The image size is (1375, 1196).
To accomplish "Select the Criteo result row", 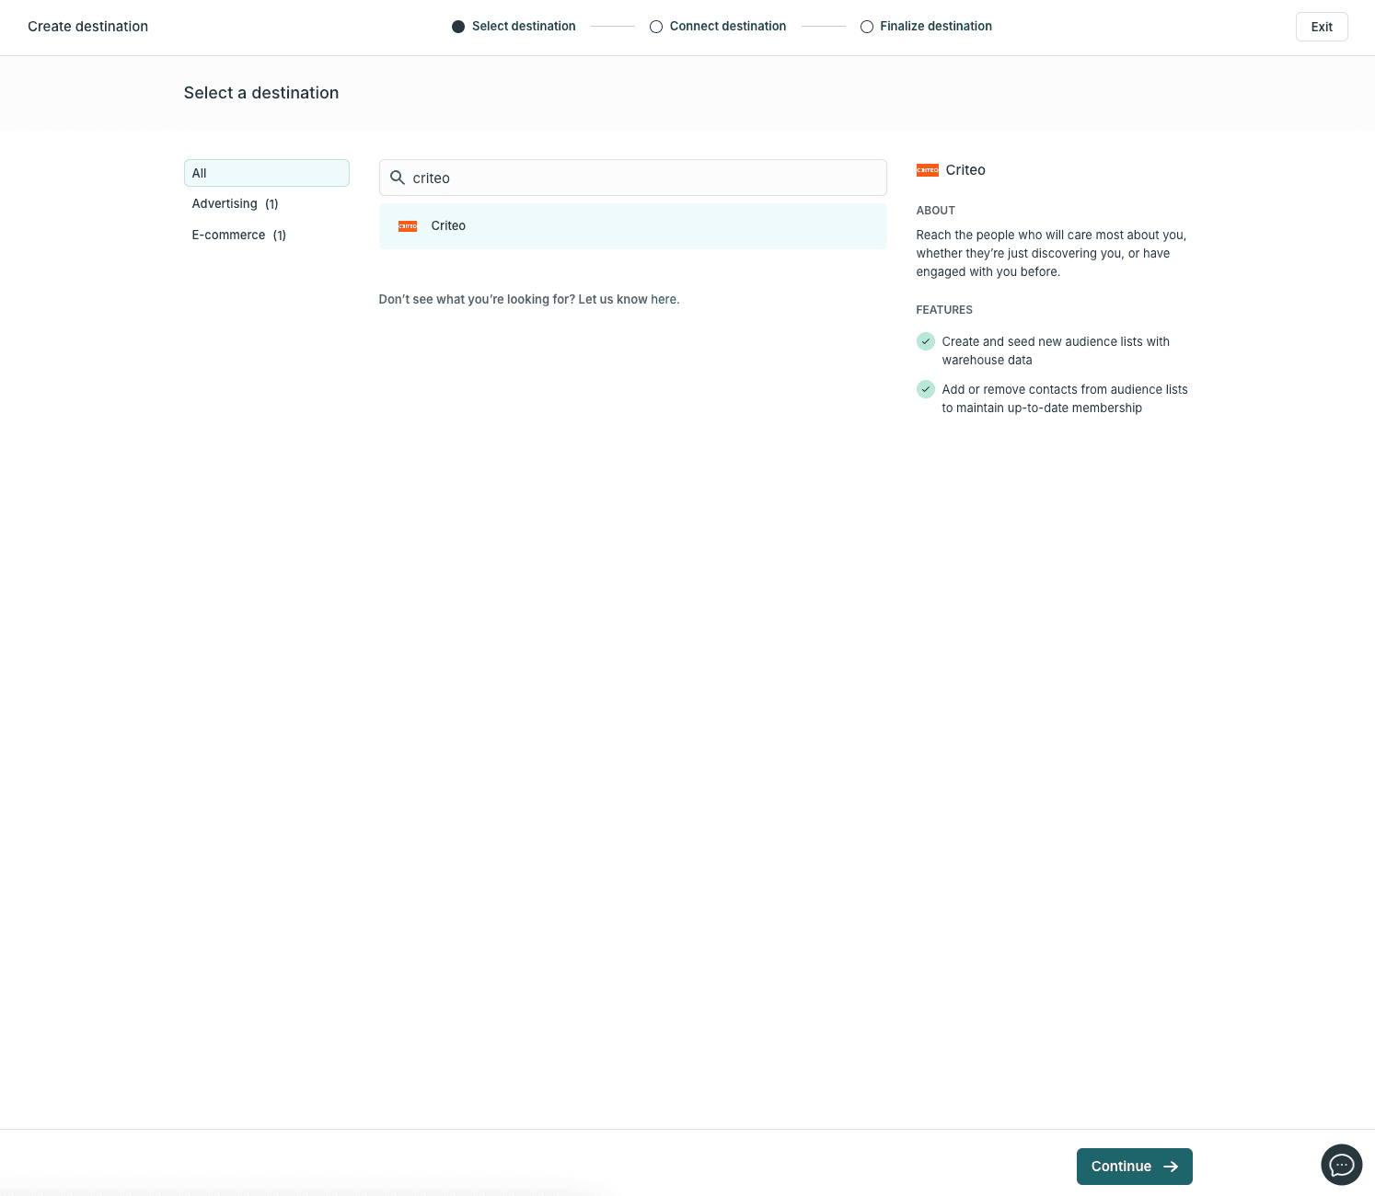I will click(x=632, y=225).
